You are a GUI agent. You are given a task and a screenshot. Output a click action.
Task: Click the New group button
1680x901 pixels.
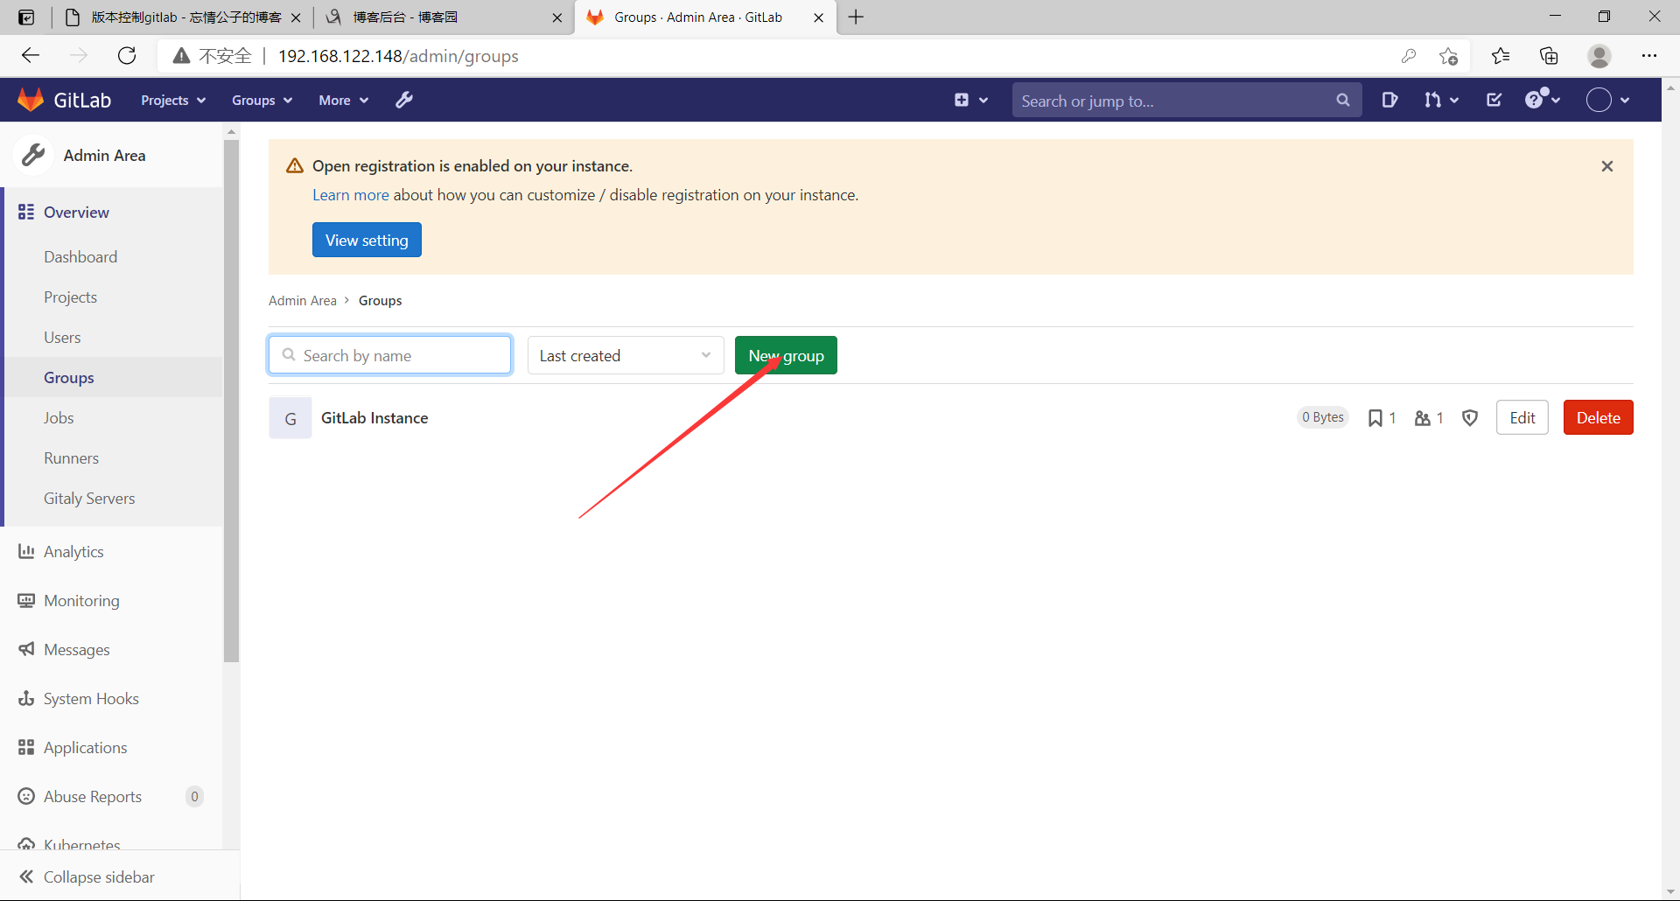(786, 355)
